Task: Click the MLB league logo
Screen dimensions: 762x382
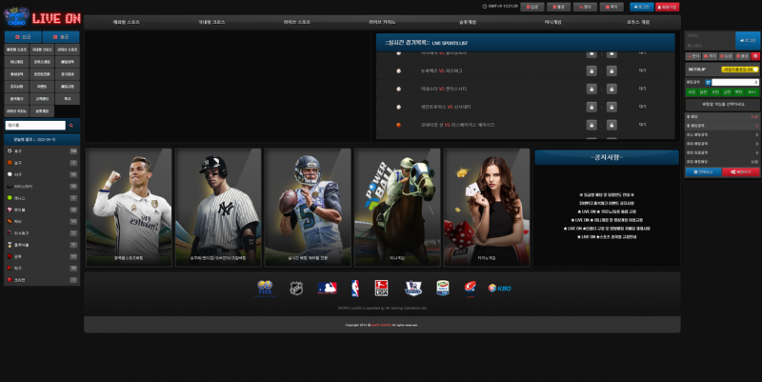Action: 327,287
